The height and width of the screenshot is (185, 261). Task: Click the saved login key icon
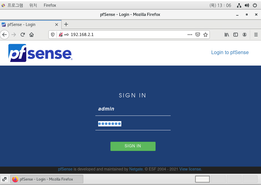pyautogui.click(x=66, y=35)
